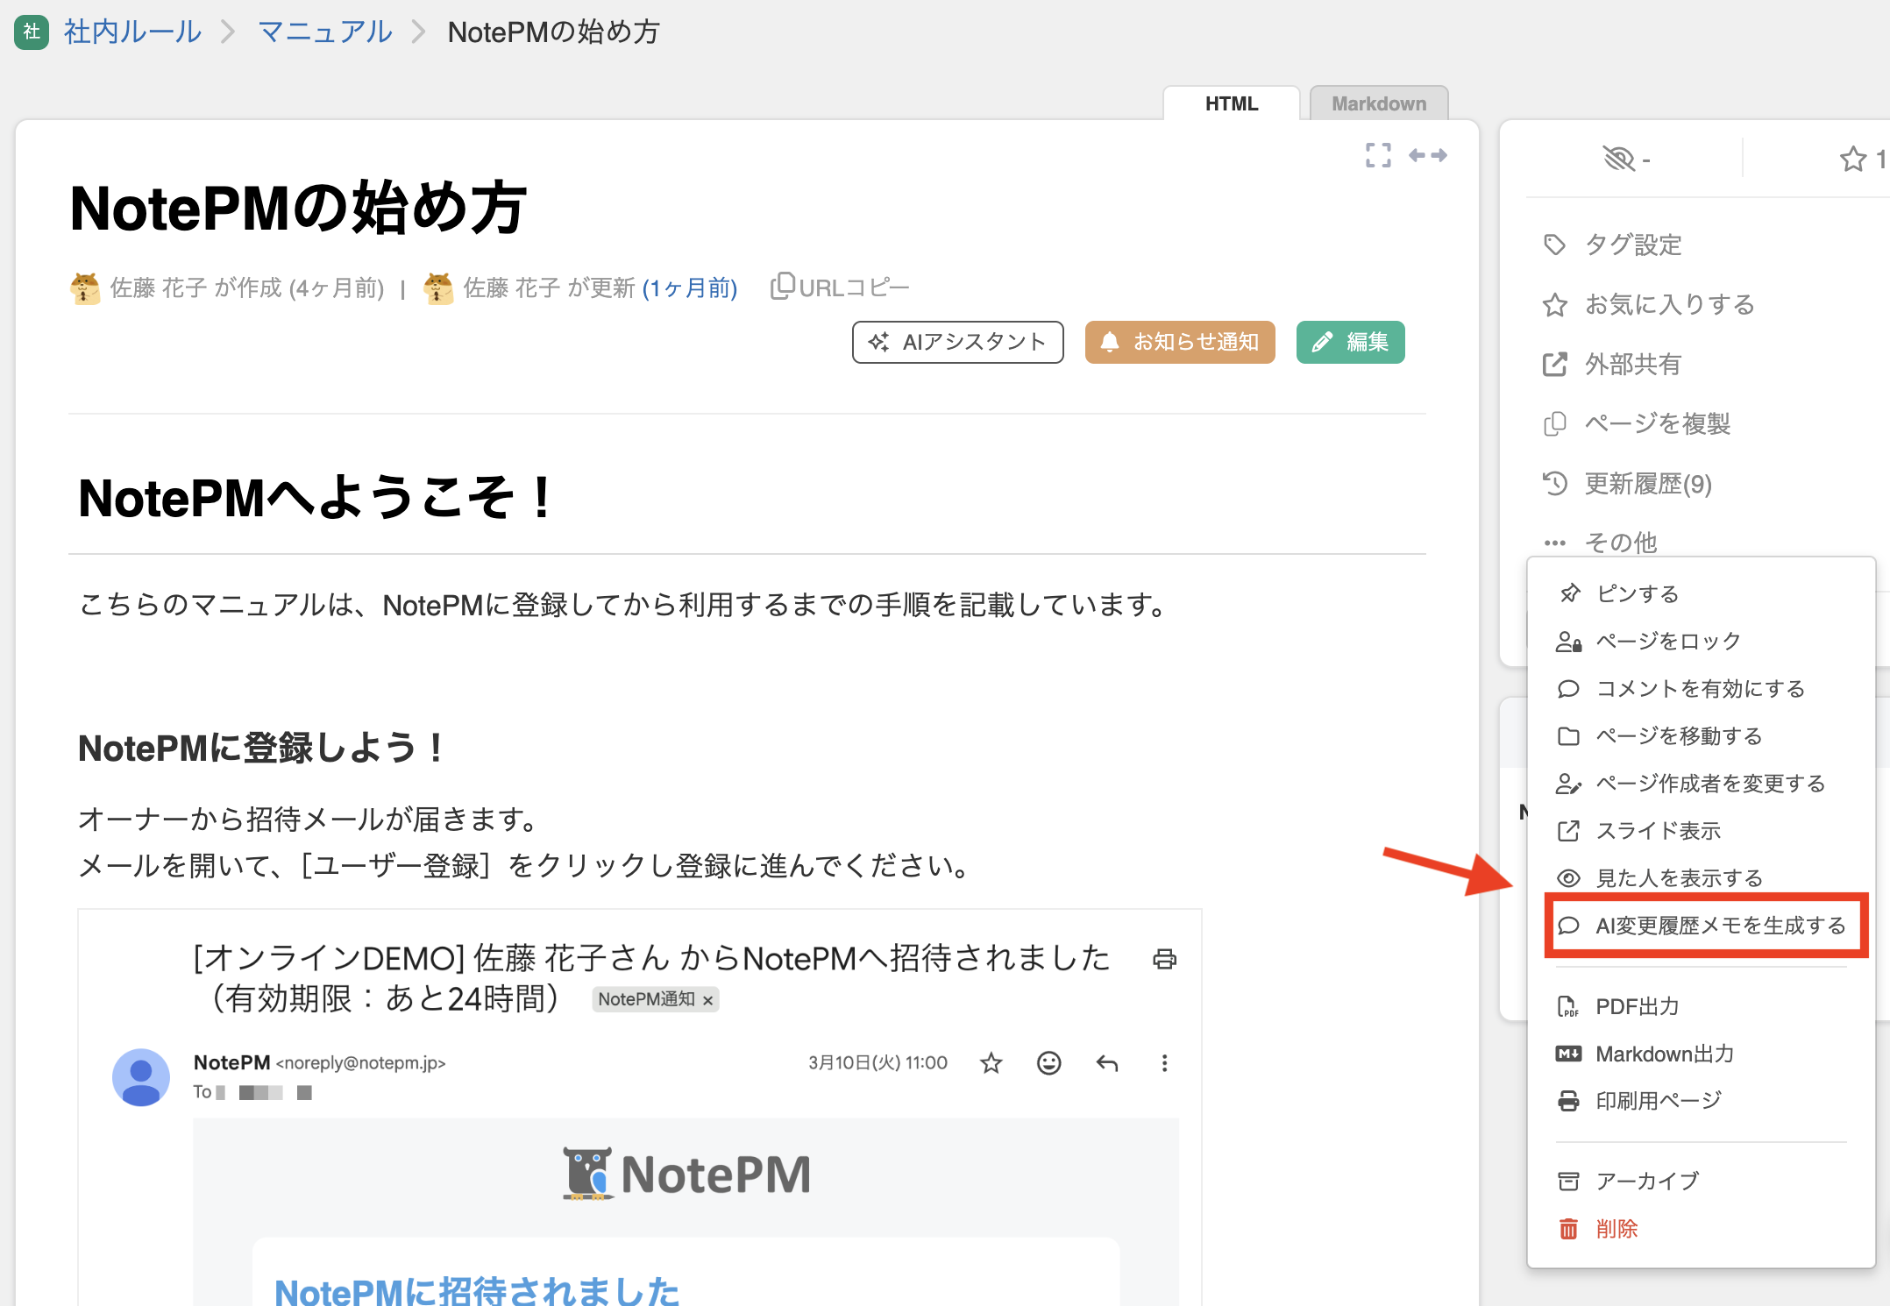Click the お知らせ通知 button
The width and height of the screenshot is (1890, 1306).
[x=1180, y=342]
